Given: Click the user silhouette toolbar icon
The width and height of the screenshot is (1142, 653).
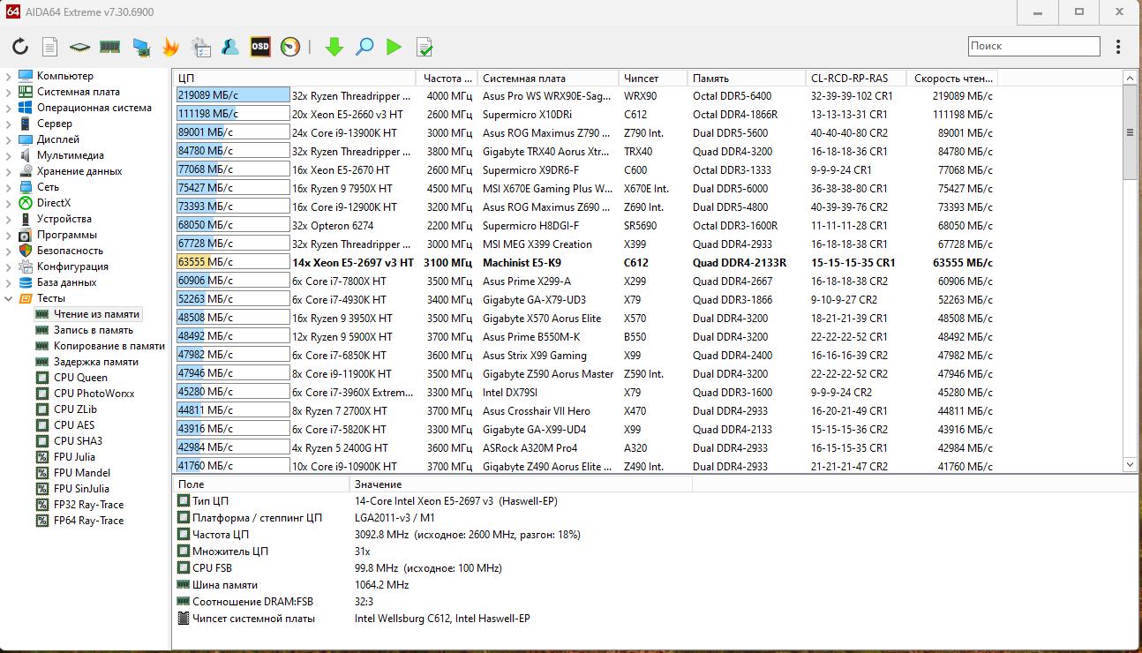Looking at the screenshot, I should point(230,47).
